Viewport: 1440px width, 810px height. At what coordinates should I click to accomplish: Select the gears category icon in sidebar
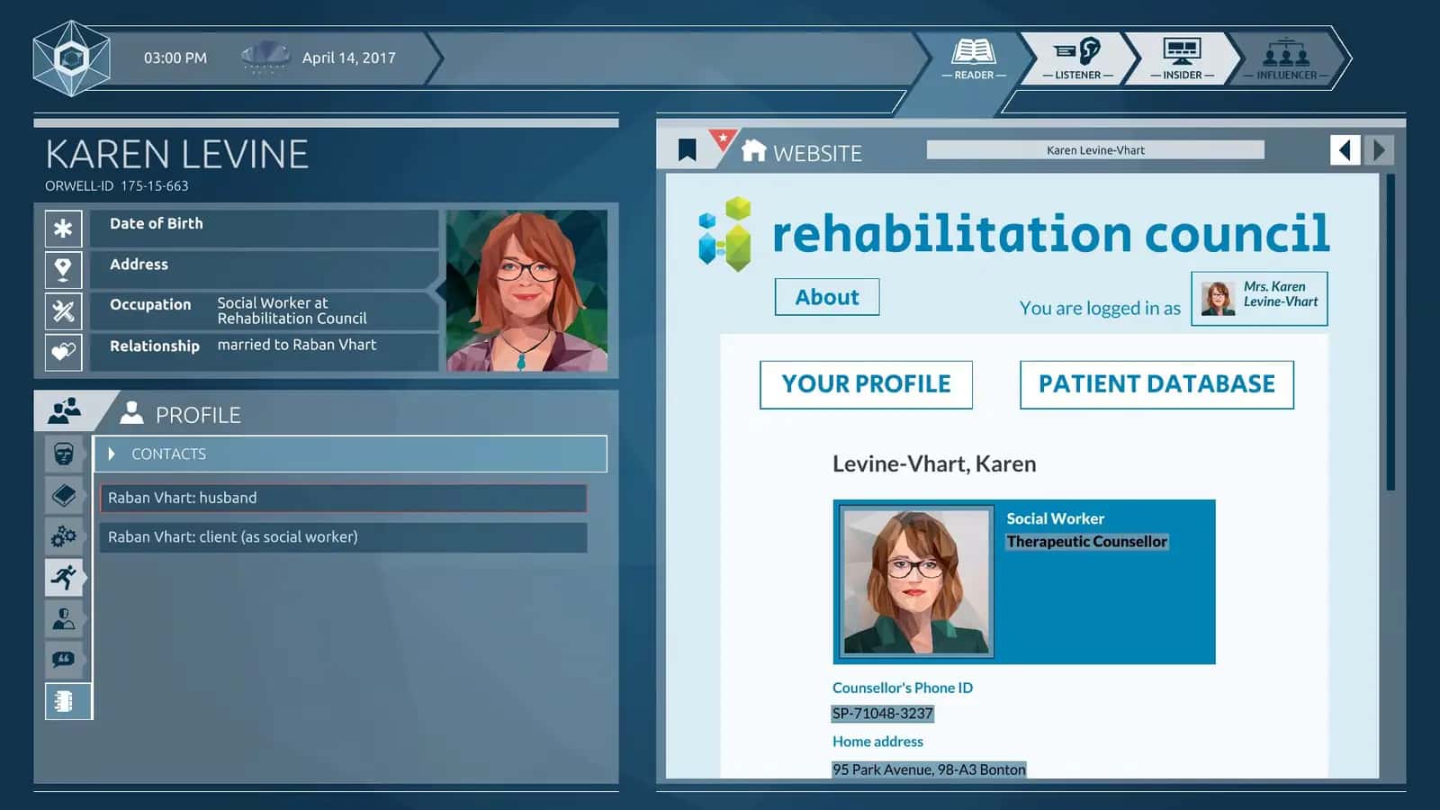64,536
